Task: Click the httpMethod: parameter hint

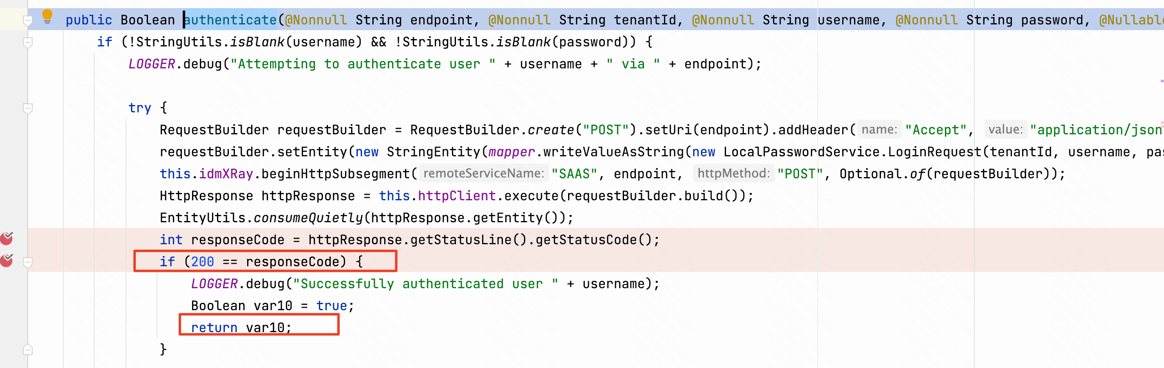Action: point(733,174)
